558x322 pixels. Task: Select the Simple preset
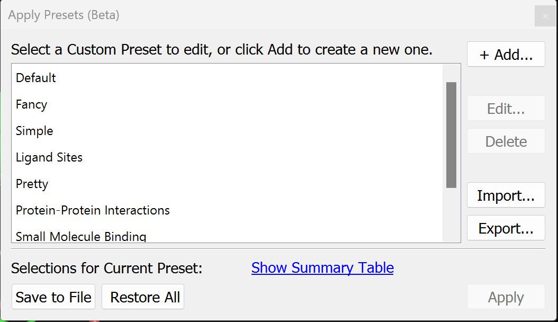[x=34, y=131]
